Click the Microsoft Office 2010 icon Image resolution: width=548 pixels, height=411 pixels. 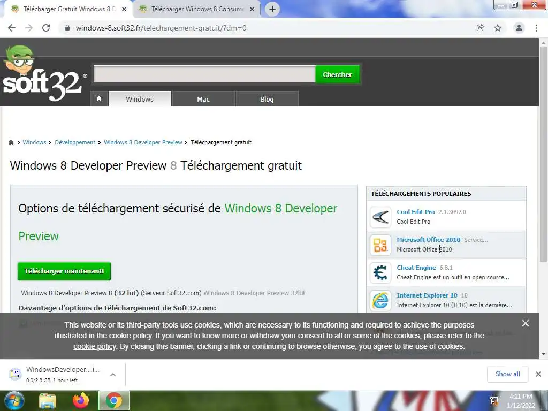pyautogui.click(x=380, y=245)
